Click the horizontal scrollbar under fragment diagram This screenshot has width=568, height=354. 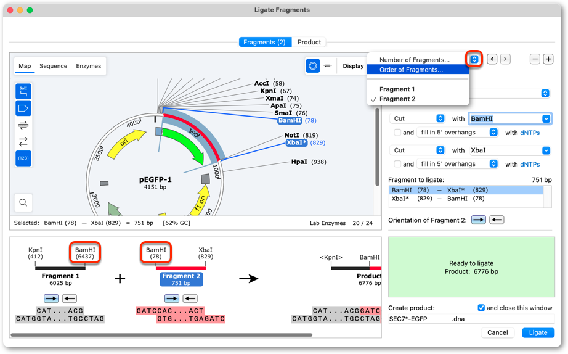(161, 335)
